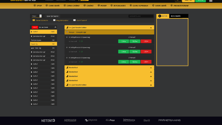Click the Genel Görünüm label
Screen dimensions: 222x125
(42, 20)
